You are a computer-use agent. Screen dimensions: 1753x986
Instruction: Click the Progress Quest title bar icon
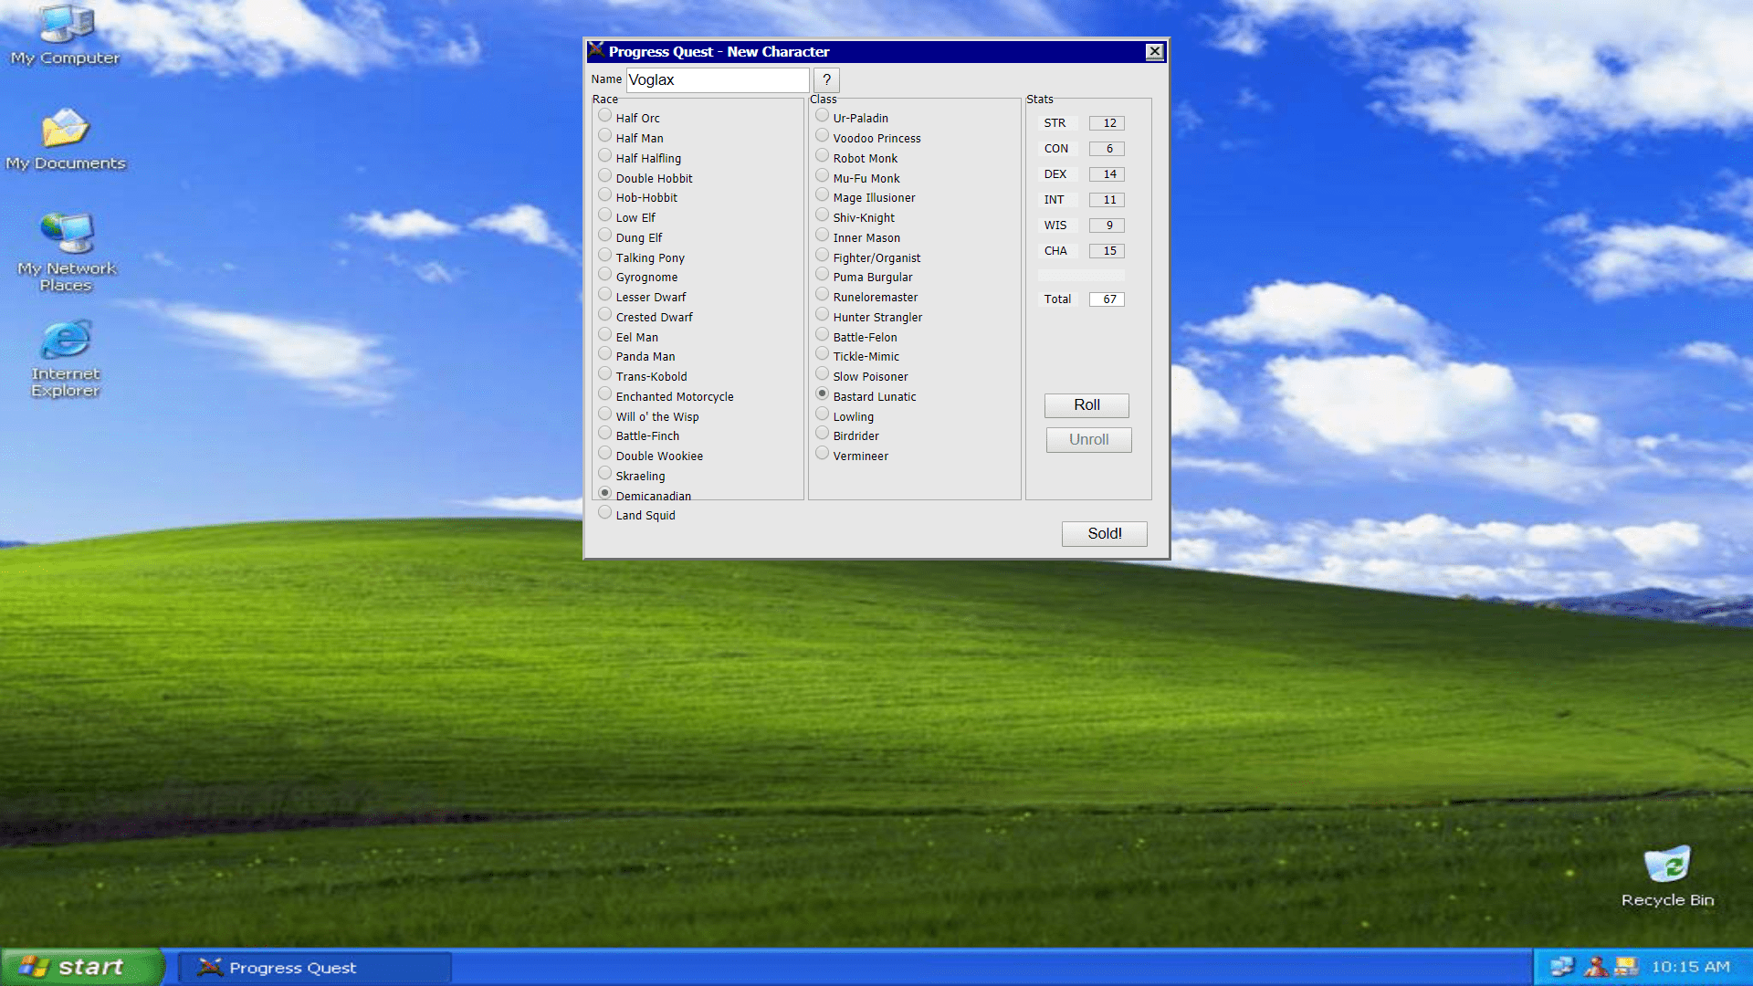[x=596, y=51]
